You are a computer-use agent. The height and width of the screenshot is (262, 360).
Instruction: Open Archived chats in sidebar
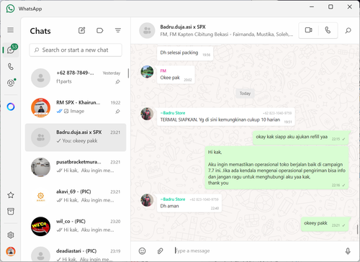click(11, 212)
